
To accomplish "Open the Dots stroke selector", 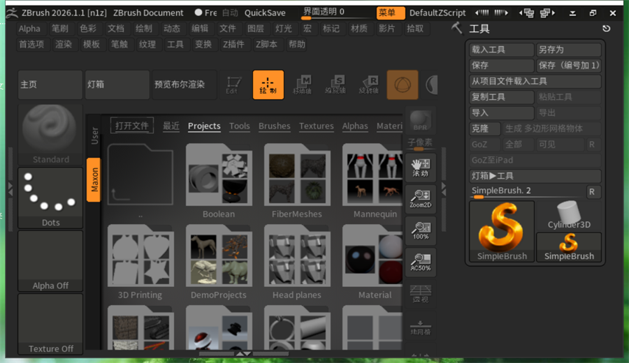I will [x=50, y=198].
